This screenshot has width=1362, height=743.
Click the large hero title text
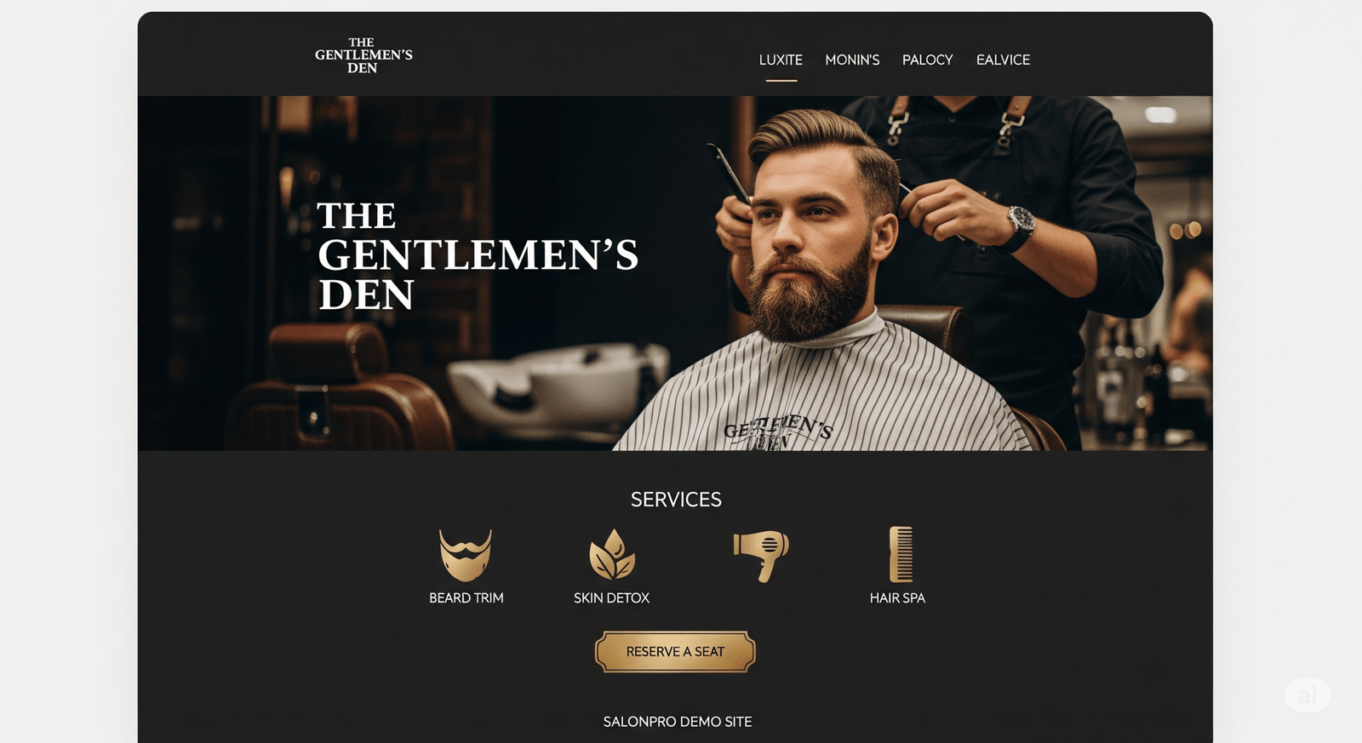pyautogui.click(x=478, y=255)
